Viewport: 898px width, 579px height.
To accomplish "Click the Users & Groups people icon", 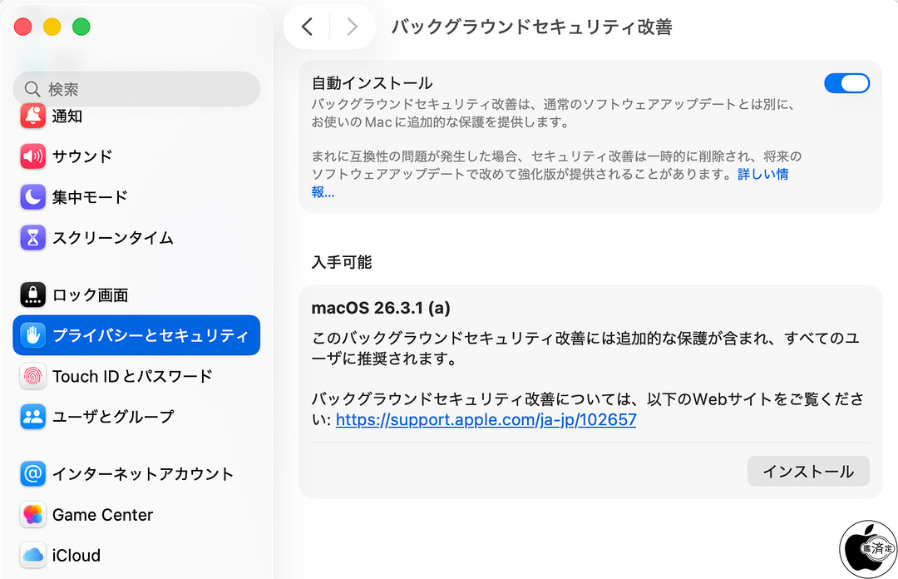I will point(33,417).
